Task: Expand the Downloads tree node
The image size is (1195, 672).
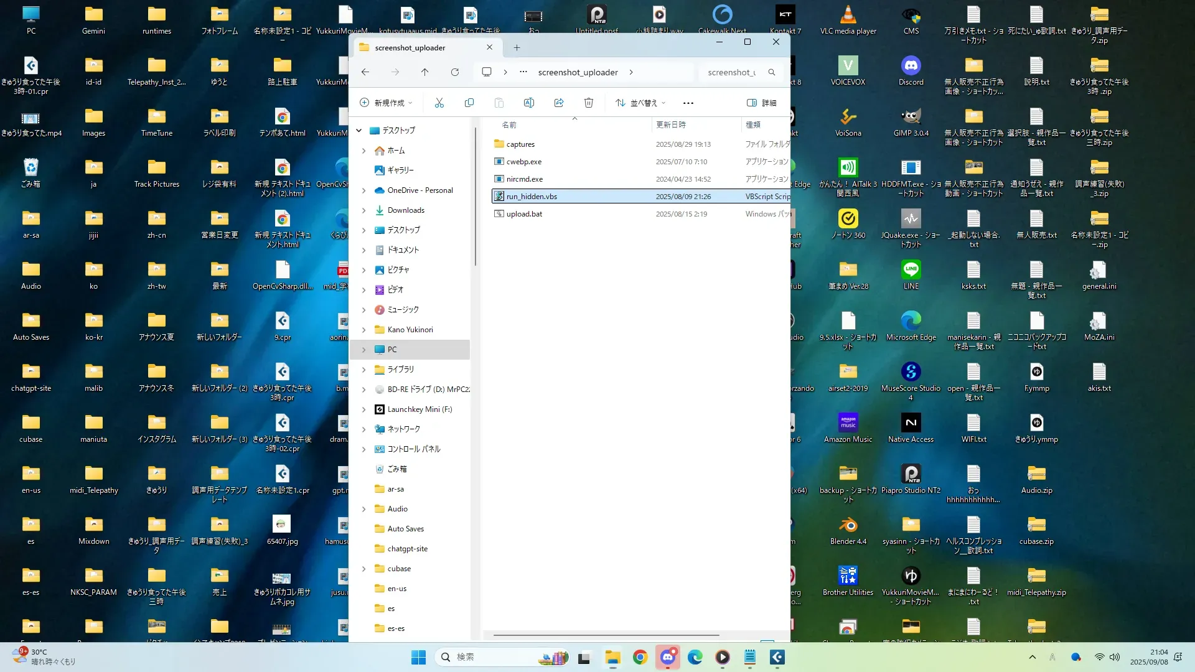Action: pyautogui.click(x=364, y=210)
